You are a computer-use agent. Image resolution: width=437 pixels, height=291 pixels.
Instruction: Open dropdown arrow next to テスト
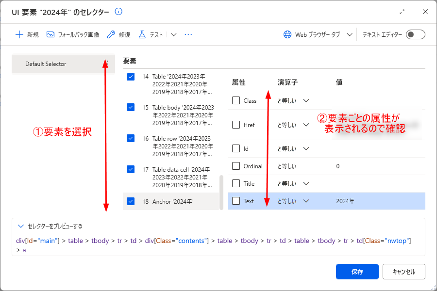tap(174, 34)
